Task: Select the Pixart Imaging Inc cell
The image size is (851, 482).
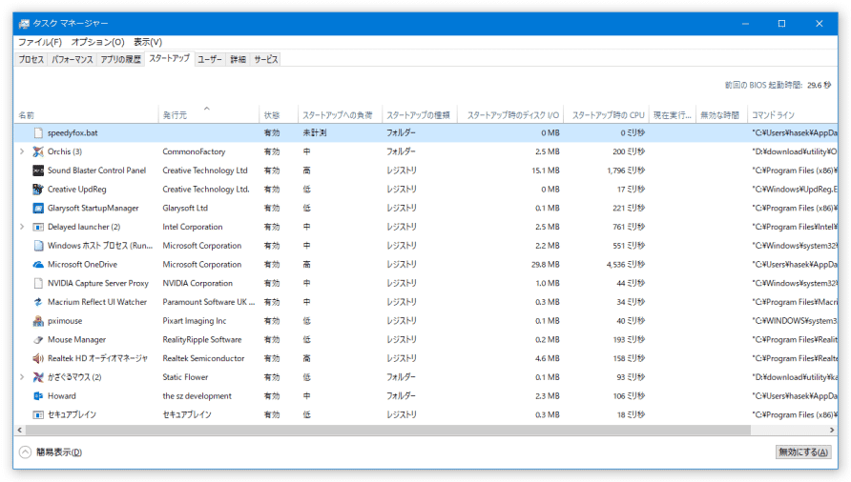Action: click(x=195, y=321)
